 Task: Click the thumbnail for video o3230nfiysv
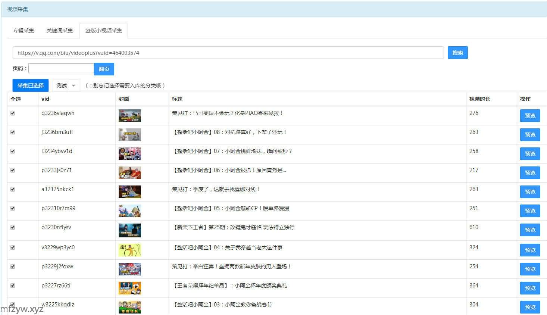point(129,230)
